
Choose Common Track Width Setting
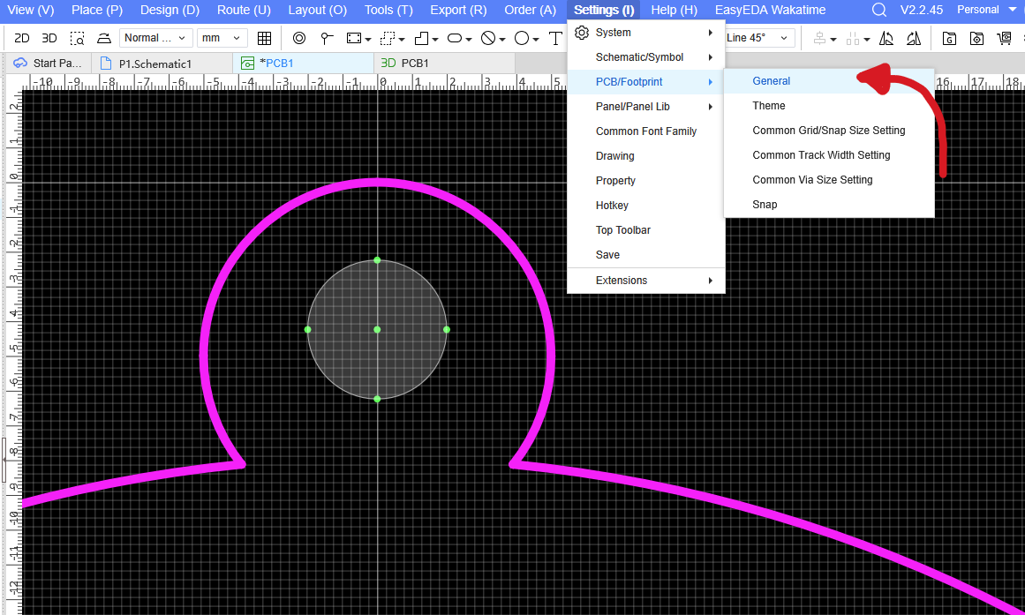click(x=821, y=155)
